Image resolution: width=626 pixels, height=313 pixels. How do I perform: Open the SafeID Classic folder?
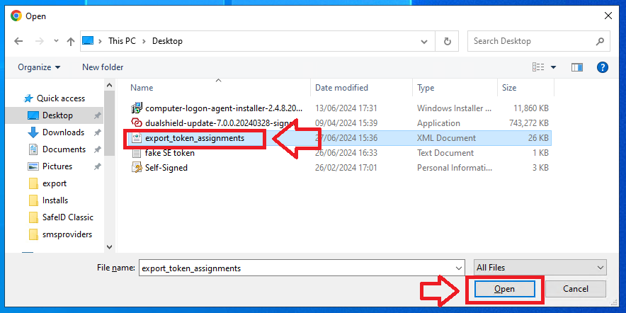[x=67, y=217]
